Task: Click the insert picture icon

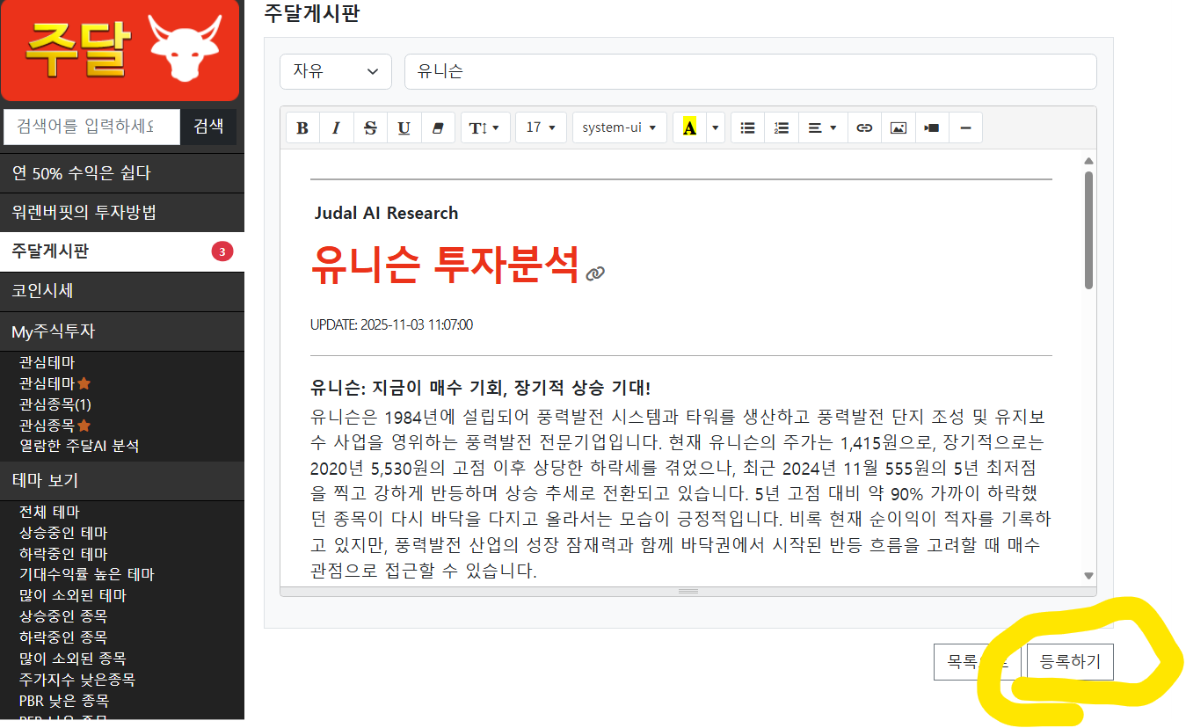Action: pos(898,128)
